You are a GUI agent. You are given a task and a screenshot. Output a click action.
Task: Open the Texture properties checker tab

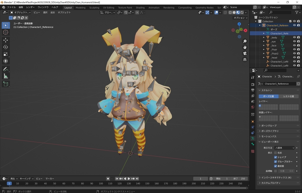point(253,151)
